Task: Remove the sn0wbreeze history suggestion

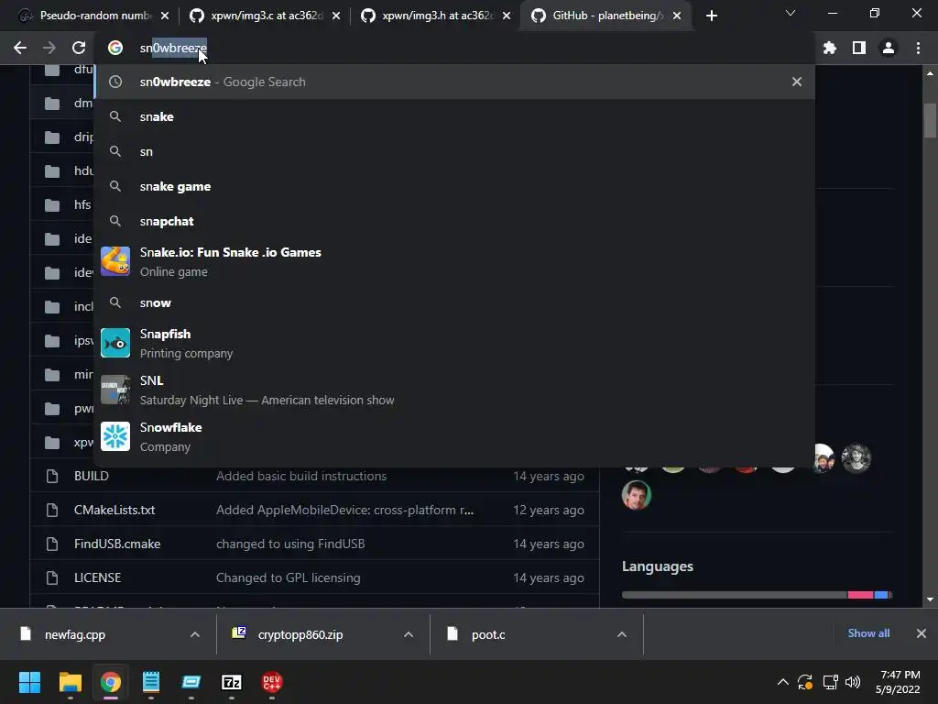Action: [x=796, y=82]
